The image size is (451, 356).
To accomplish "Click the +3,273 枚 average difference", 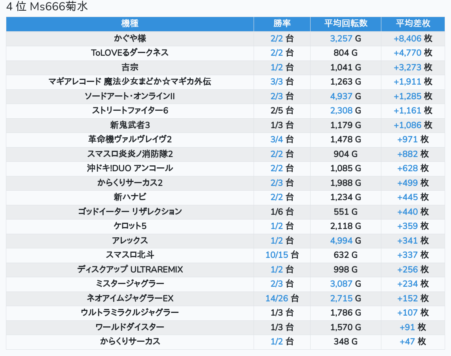I will point(413,67).
